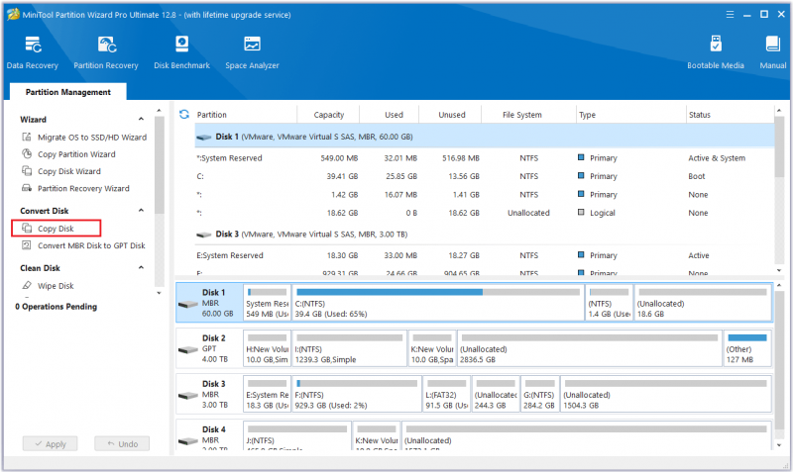Click the Undo button

(122, 443)
